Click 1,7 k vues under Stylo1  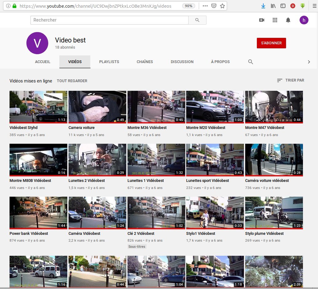coord(194,240)
